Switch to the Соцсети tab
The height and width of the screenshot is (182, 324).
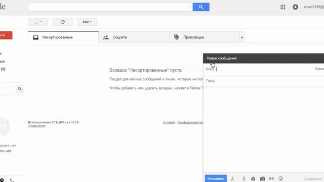pyautogui.click(x=134, y=37)
